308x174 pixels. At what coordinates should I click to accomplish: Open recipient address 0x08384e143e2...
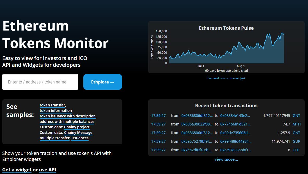235,116
